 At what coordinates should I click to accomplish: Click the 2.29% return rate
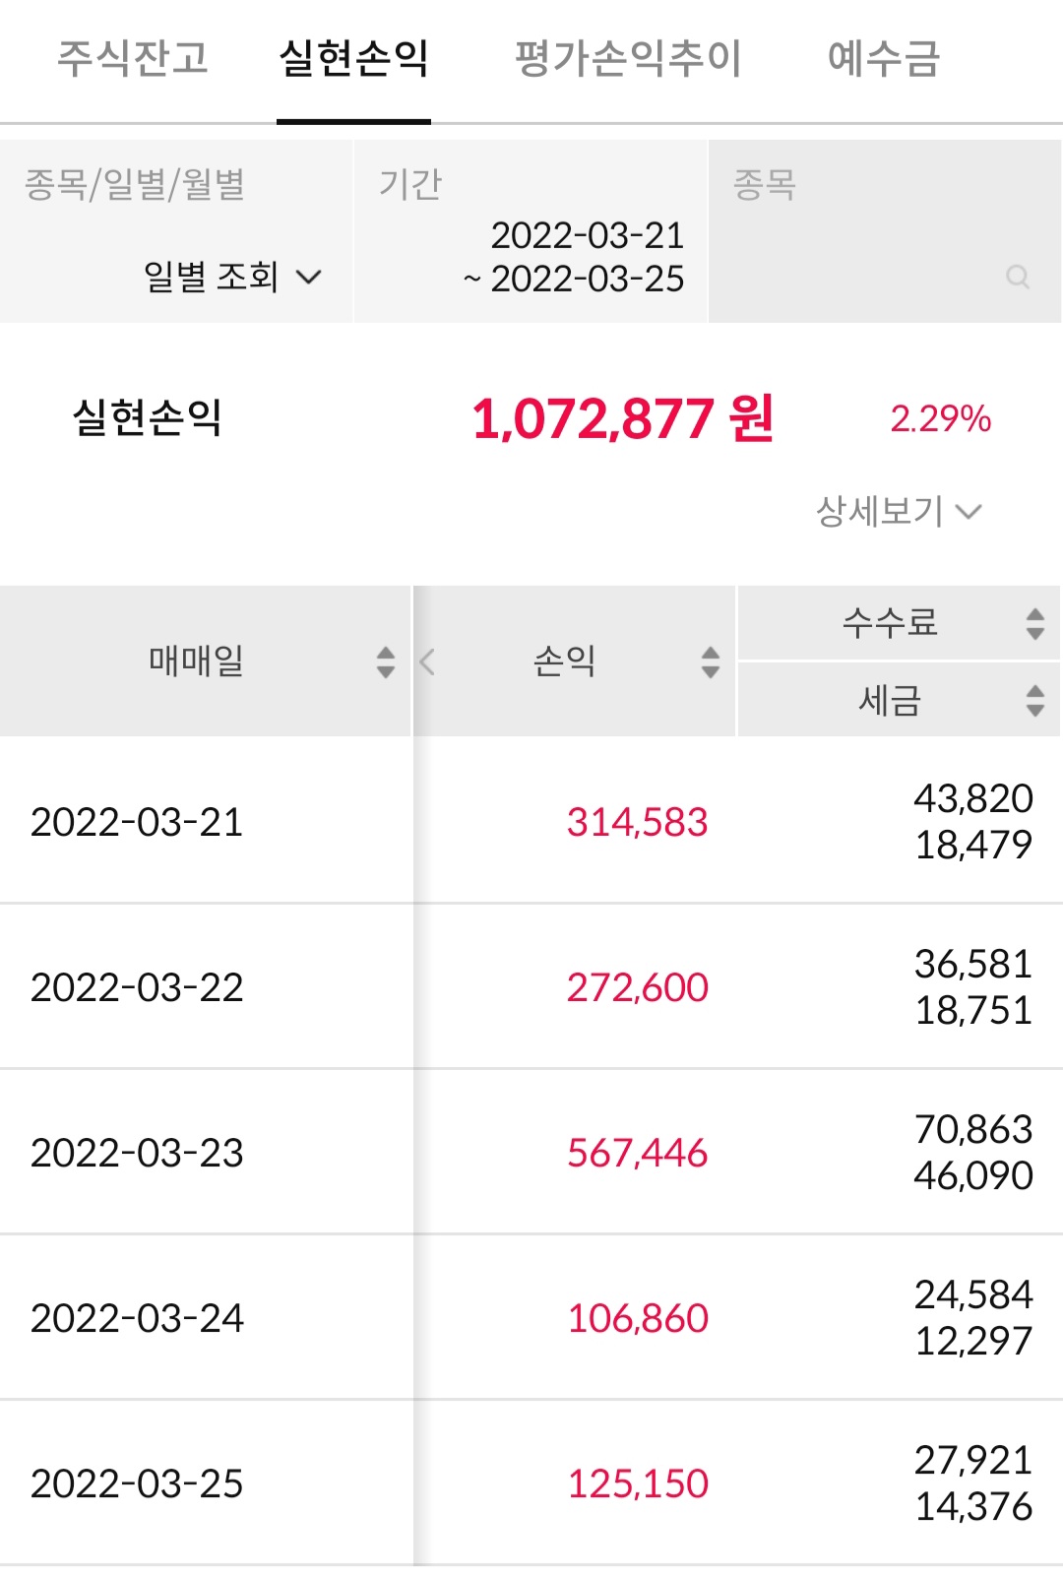coord(940,418)
